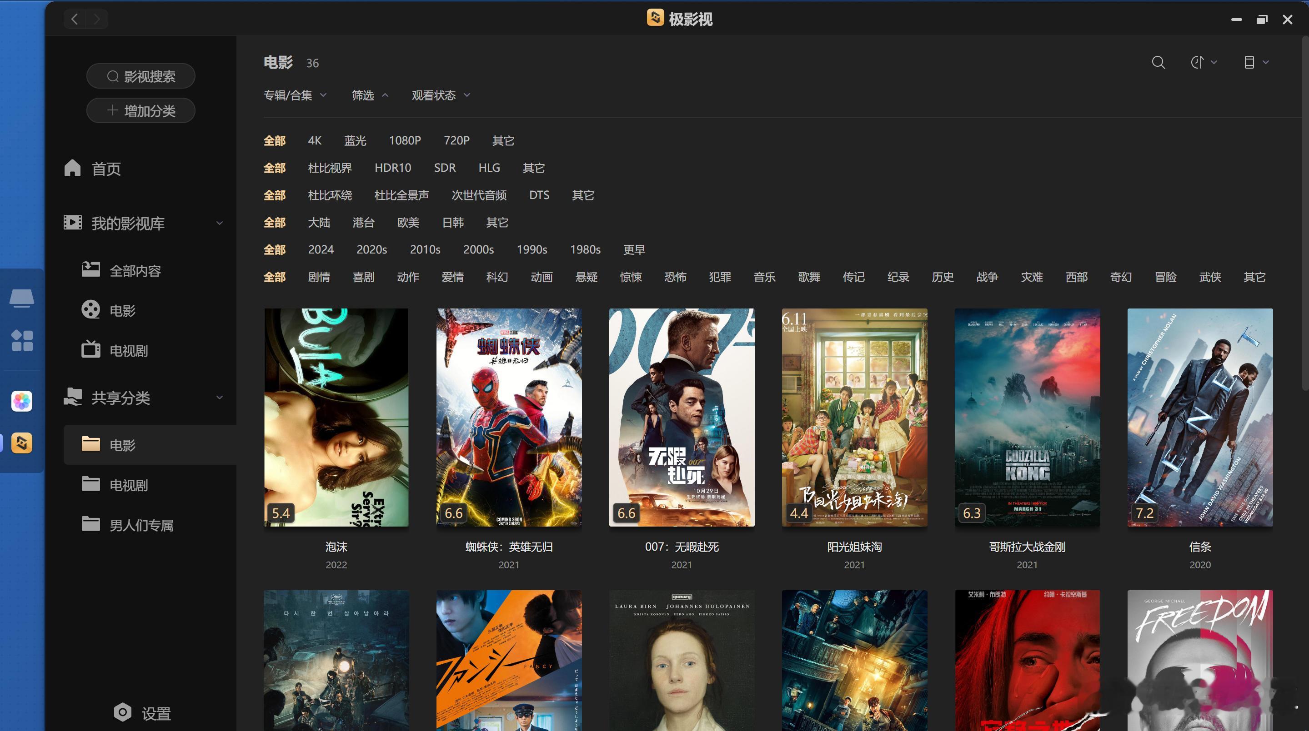Open the 阳光姐妹淘 poster
Viewport: 1309px width, 731px height.
[x=854, y=417]
